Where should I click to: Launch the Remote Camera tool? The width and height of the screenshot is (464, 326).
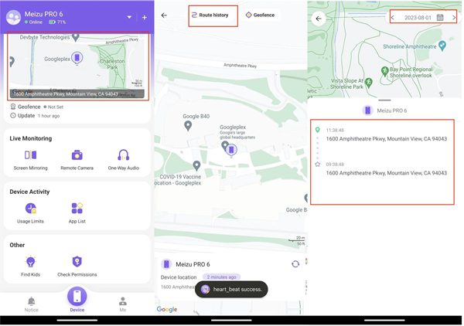(x=77, y=160)
